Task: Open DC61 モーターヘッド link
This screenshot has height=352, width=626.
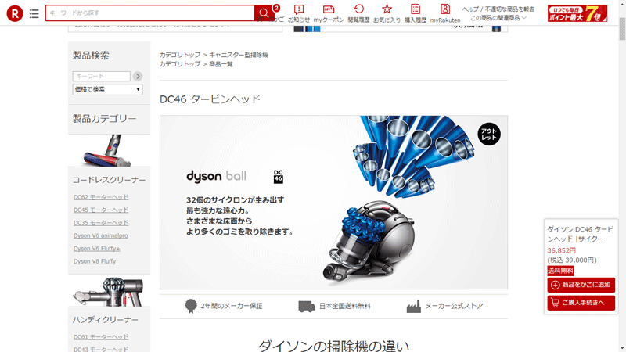Action: coord(101,337)
